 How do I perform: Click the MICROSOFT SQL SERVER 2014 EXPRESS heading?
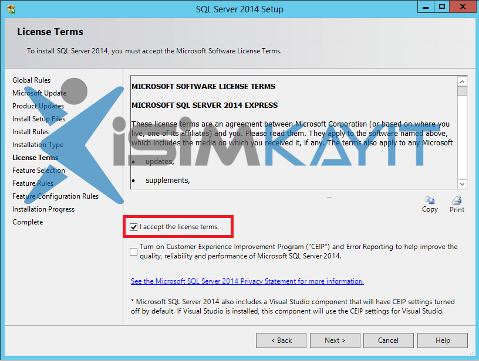point(205,105)
